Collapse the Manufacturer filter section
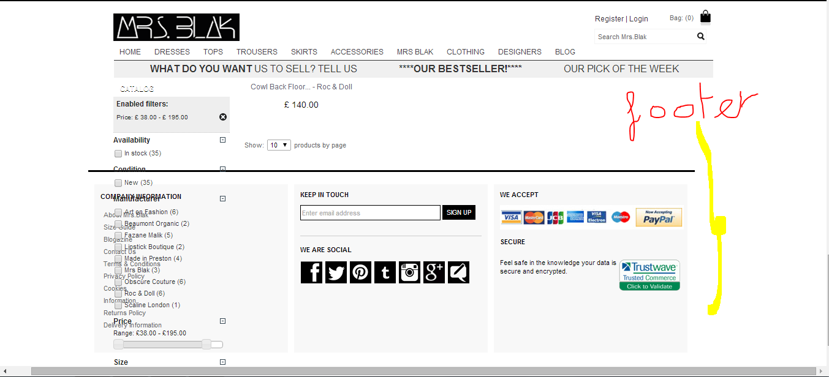This screenshot has height=377, width=829. (223, 198)
